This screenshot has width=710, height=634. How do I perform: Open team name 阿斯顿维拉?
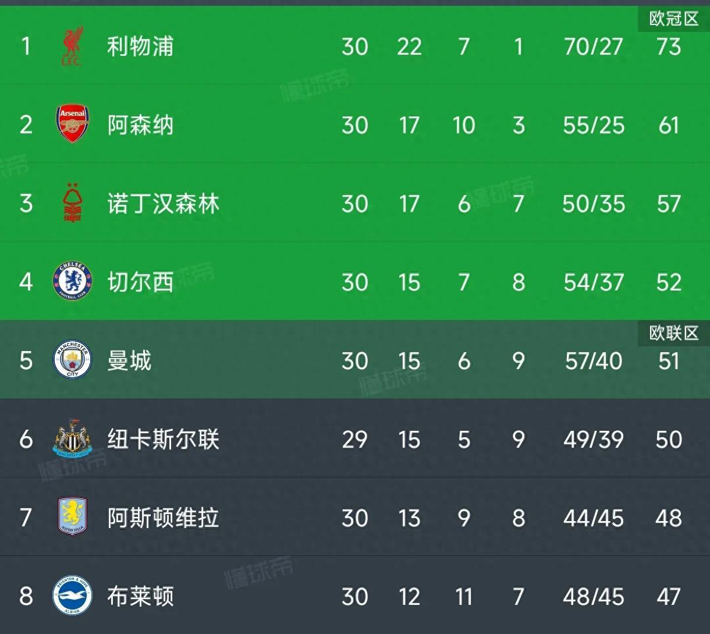[x=163, y=518]
